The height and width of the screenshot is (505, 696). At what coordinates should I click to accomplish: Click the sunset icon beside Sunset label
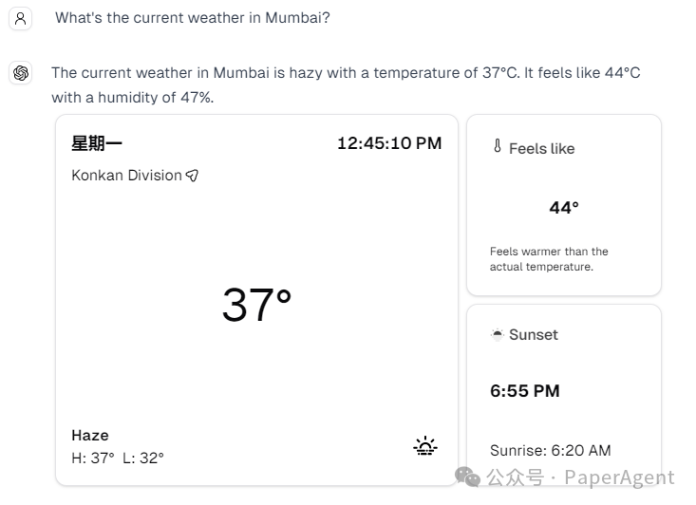click(x=497, y=334)
